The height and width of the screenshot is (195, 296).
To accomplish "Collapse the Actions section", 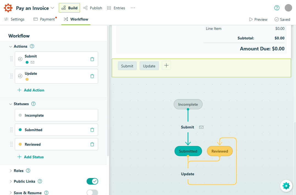I will [10, 47].
